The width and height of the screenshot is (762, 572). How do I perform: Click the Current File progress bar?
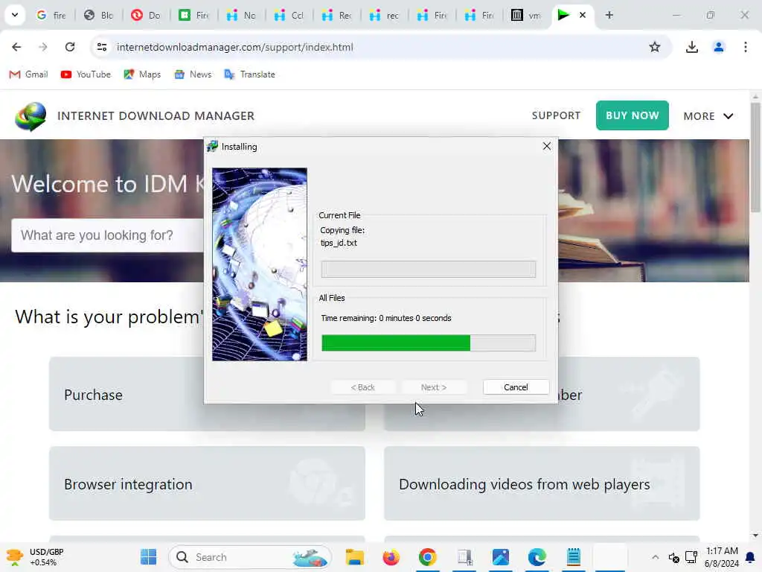(x=428, y=269)
